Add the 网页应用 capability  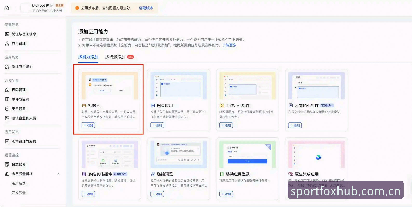click(157, 125)
